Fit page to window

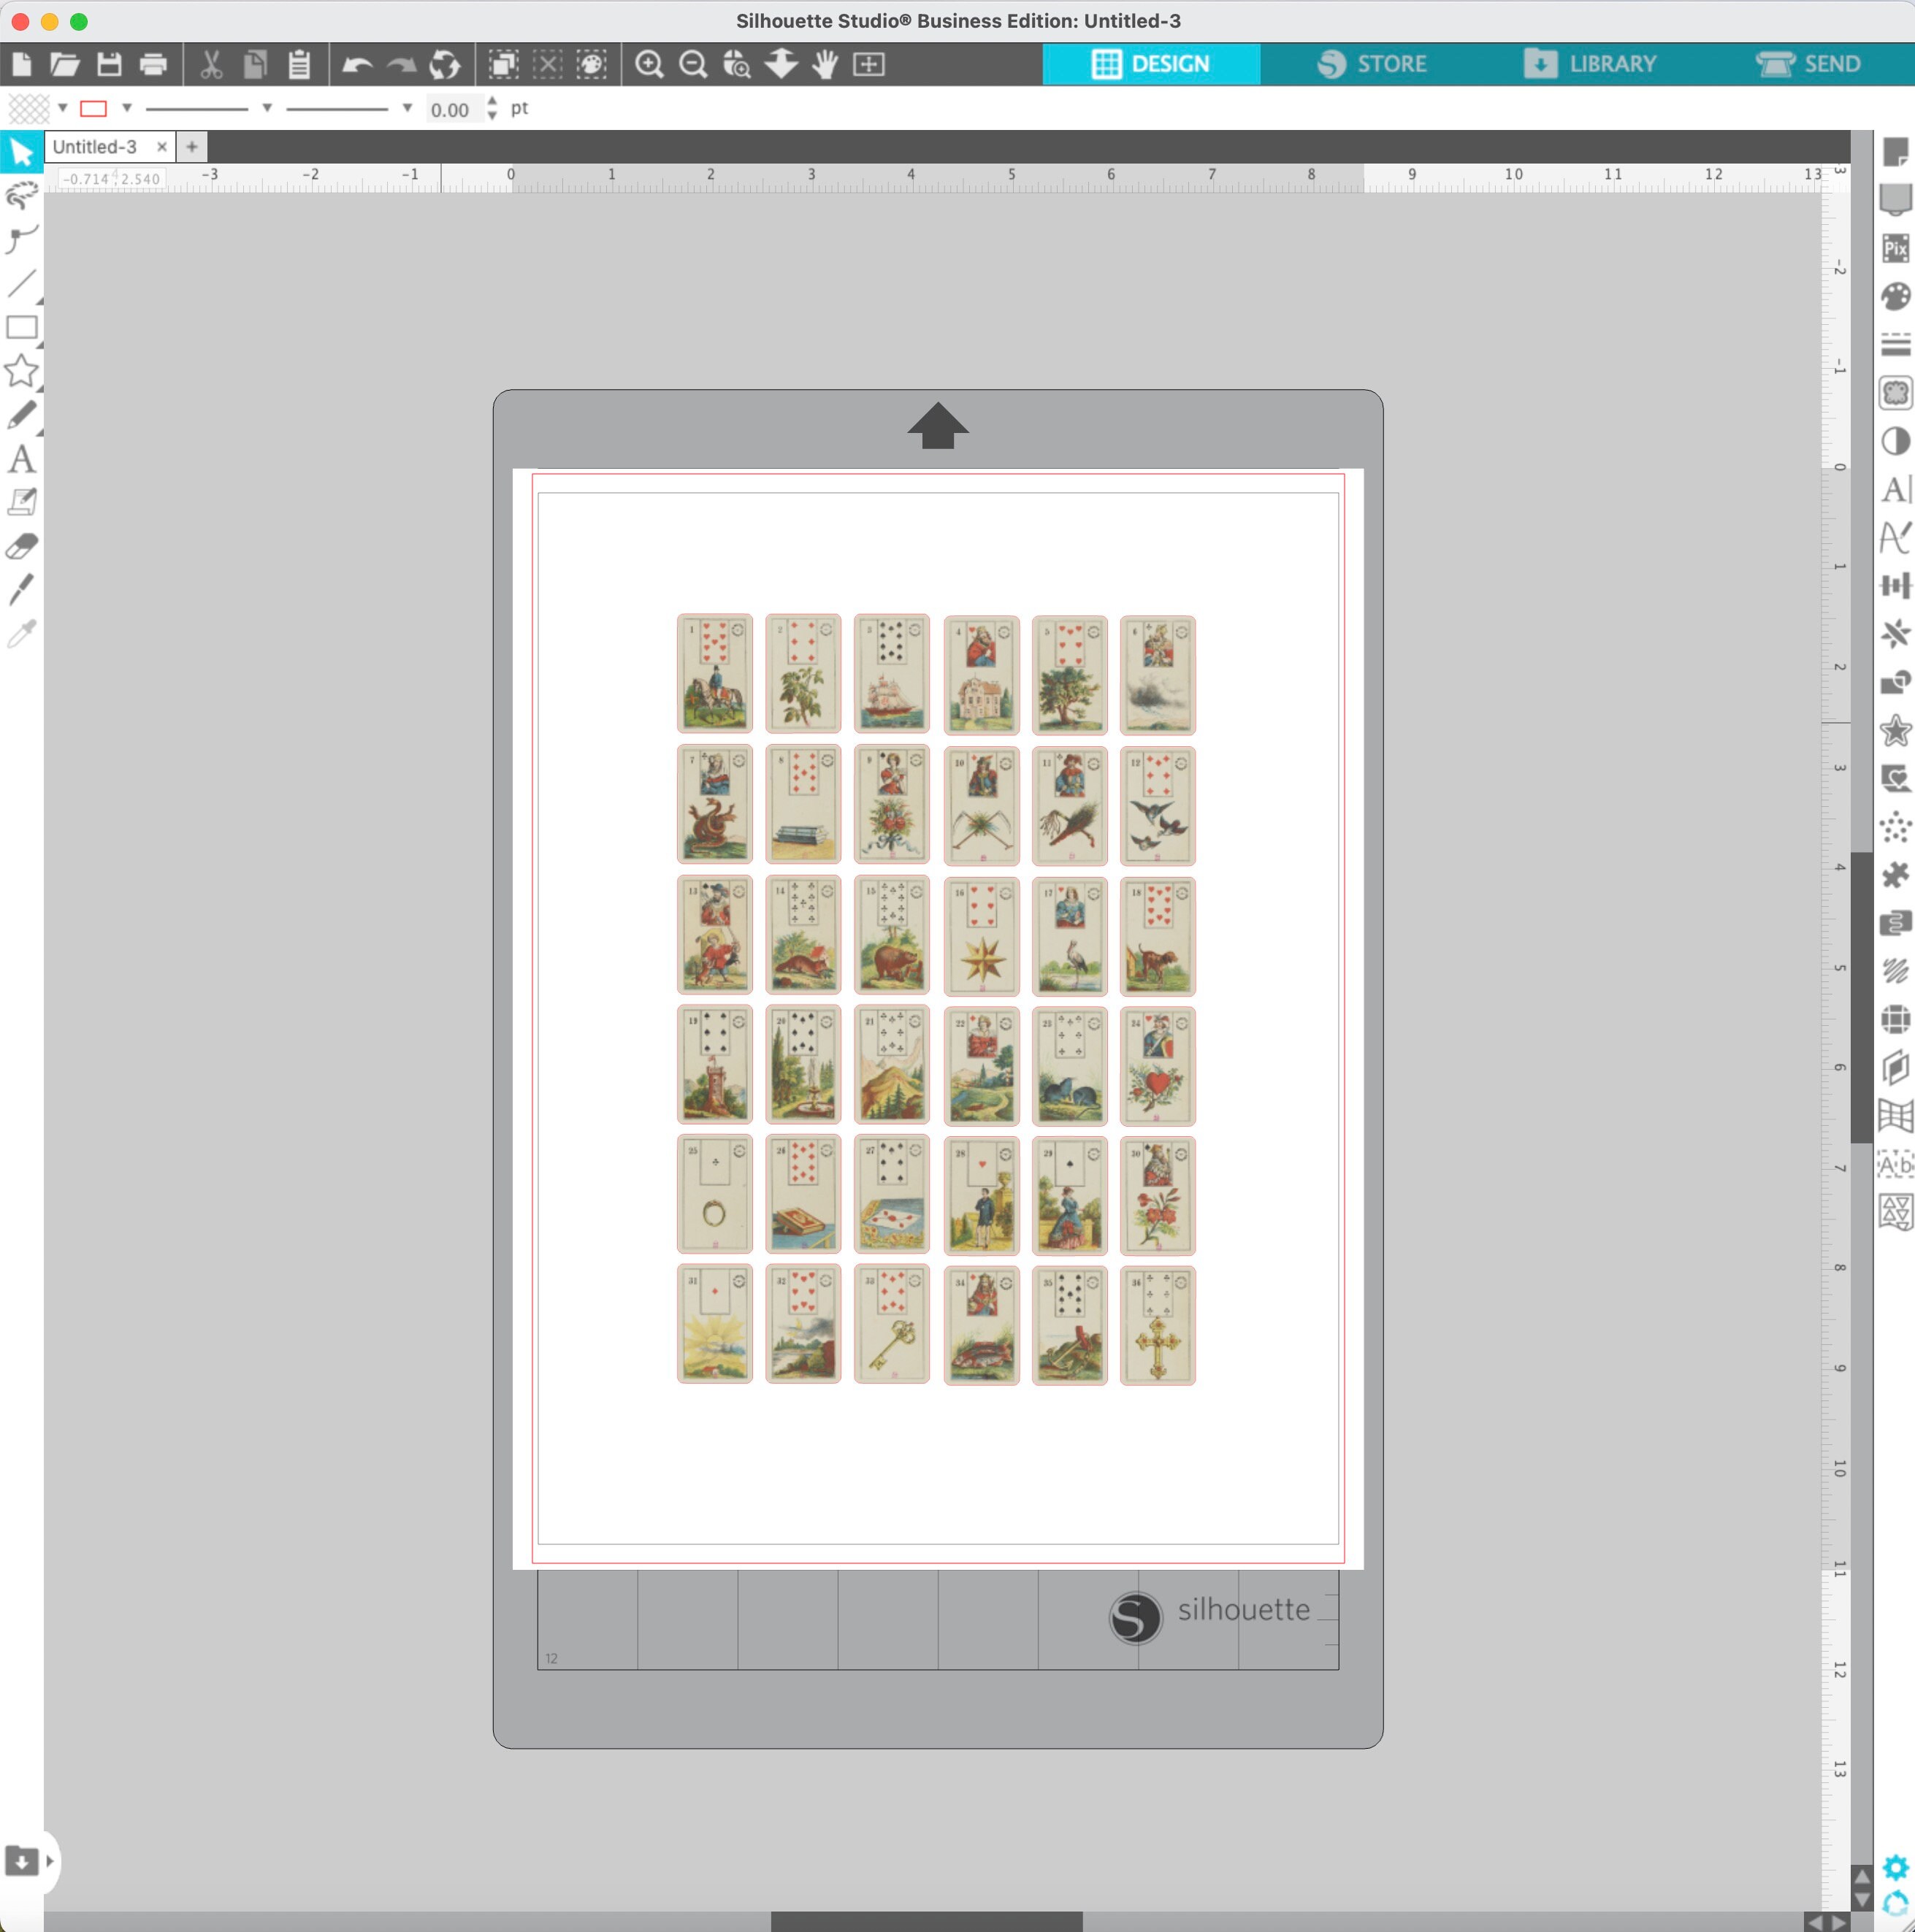[x=868, y=64]
